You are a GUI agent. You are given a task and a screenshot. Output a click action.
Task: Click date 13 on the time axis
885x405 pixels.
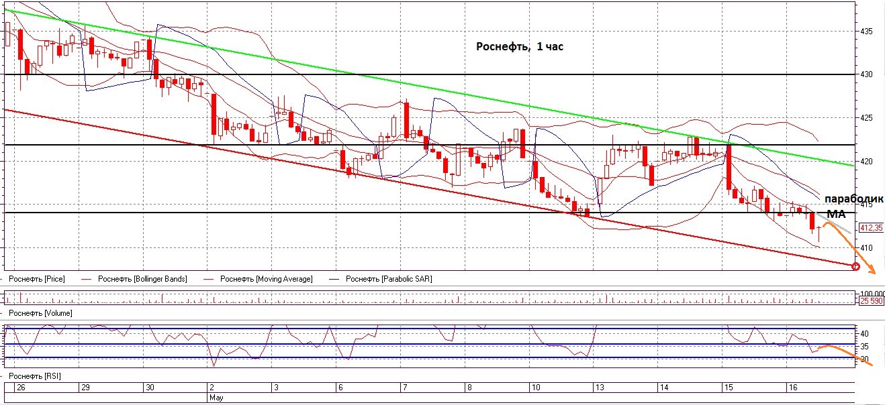tap(599, 388)
